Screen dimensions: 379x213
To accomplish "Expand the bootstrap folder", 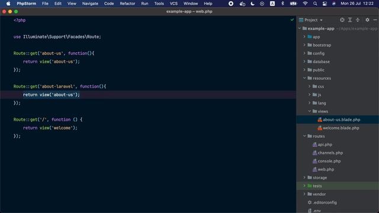I will click(304, 45).
